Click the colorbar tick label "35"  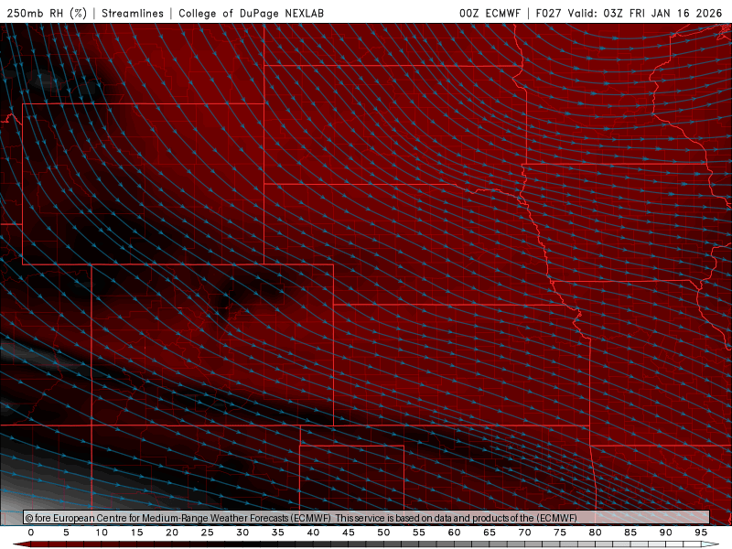[x=278, y=533]
